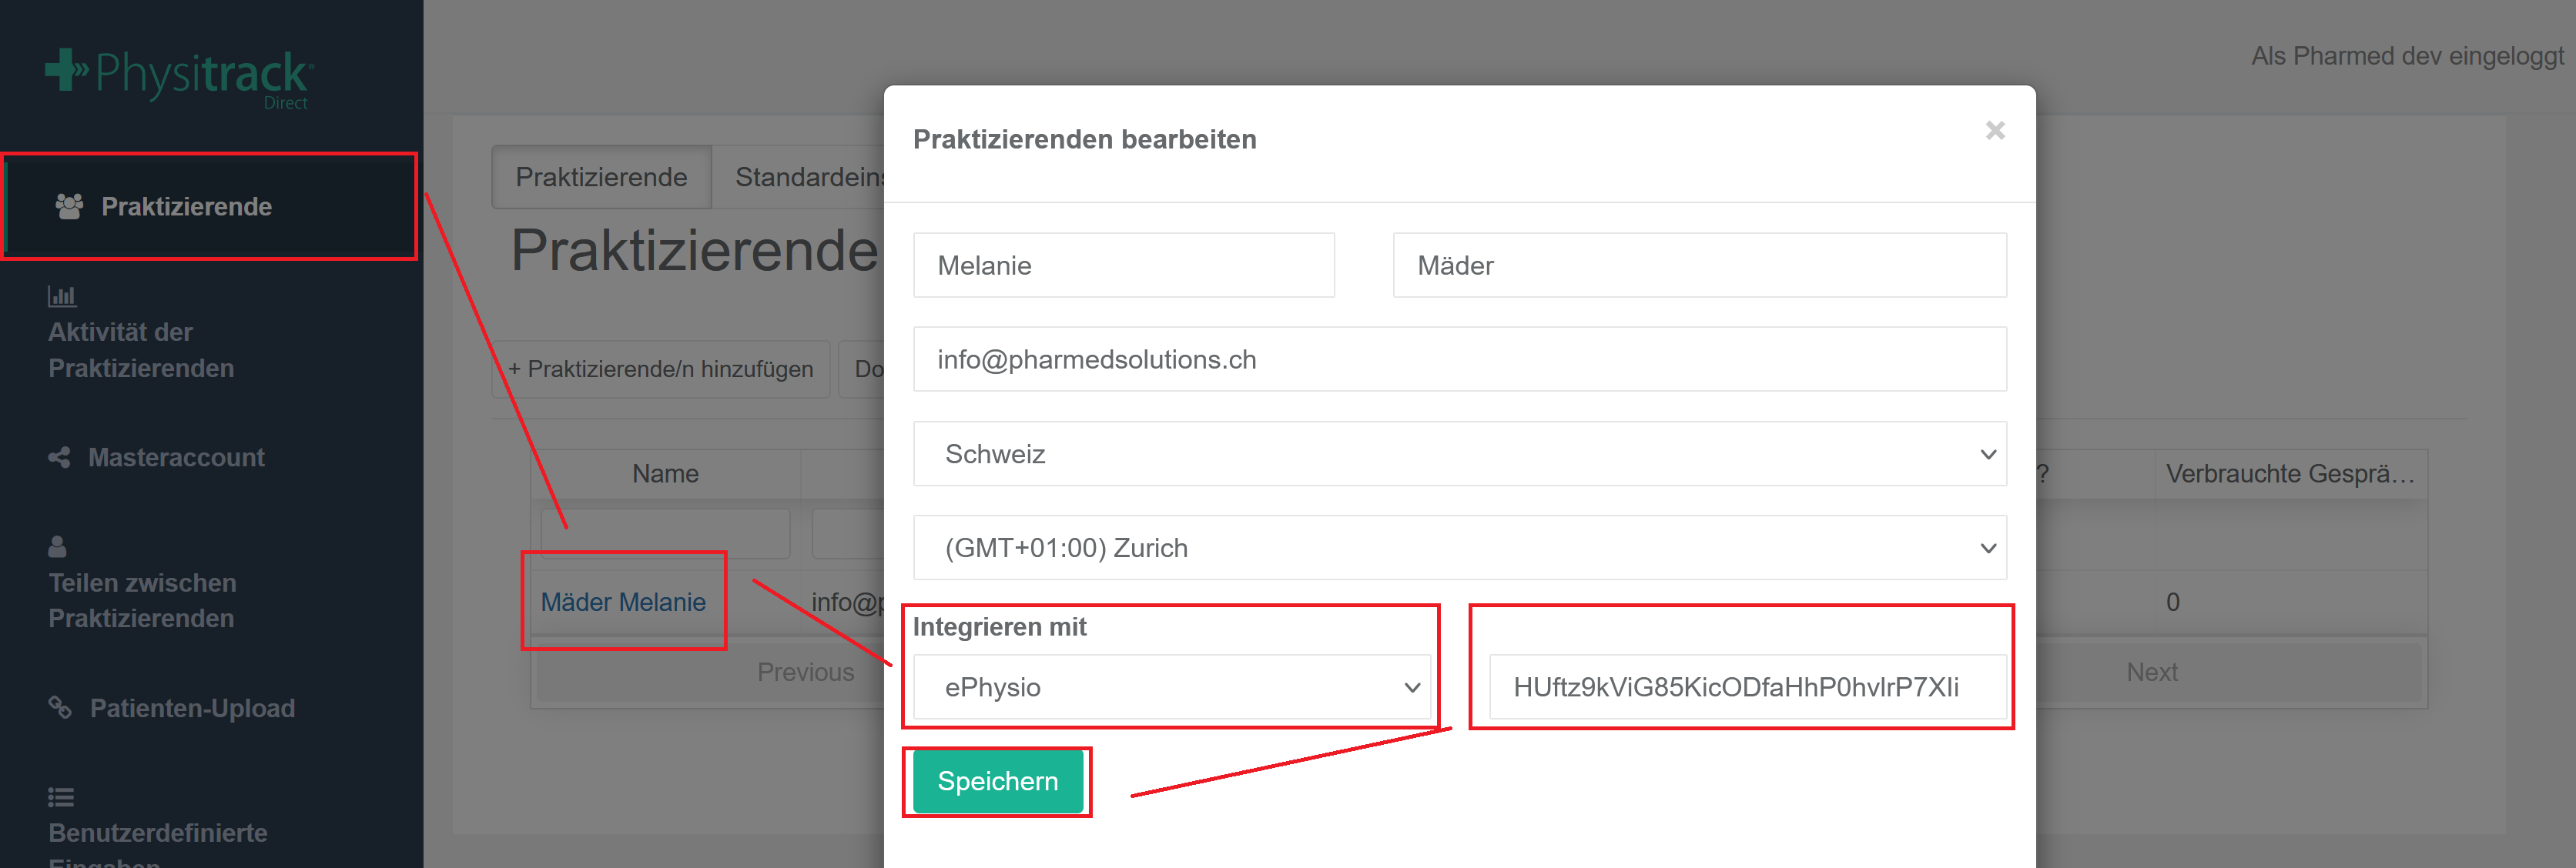The height and width of the screenshot is (868, 2576).
Task: Switch to the Standardeinstellungen tab
Action: [x=799, y=177]
